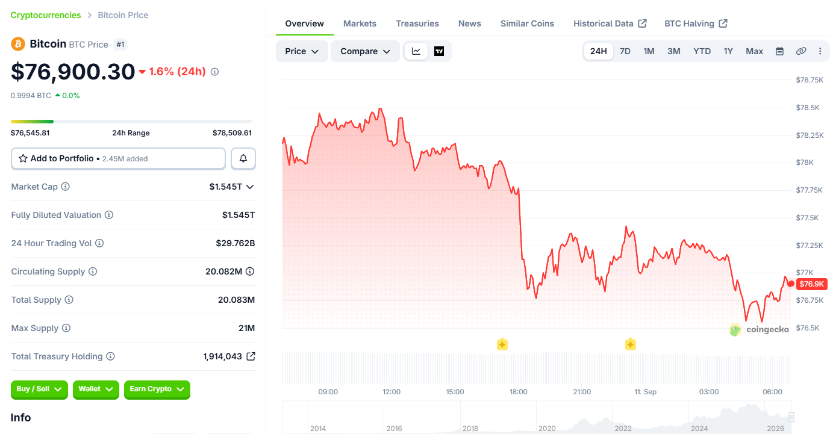Click the calendar date range icon
Image resolution: width=833 pixels, height=434 pixels.
click(x=779, y=51)
